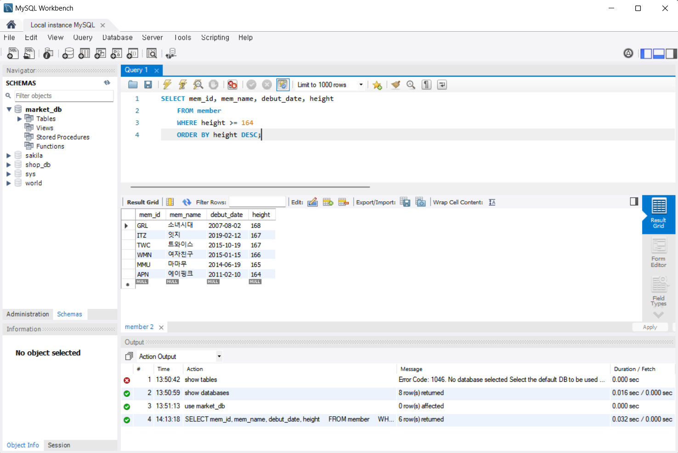The image size is (678, 453).
Task: Expand the Tables node
Action: click(x=19, y=119)
